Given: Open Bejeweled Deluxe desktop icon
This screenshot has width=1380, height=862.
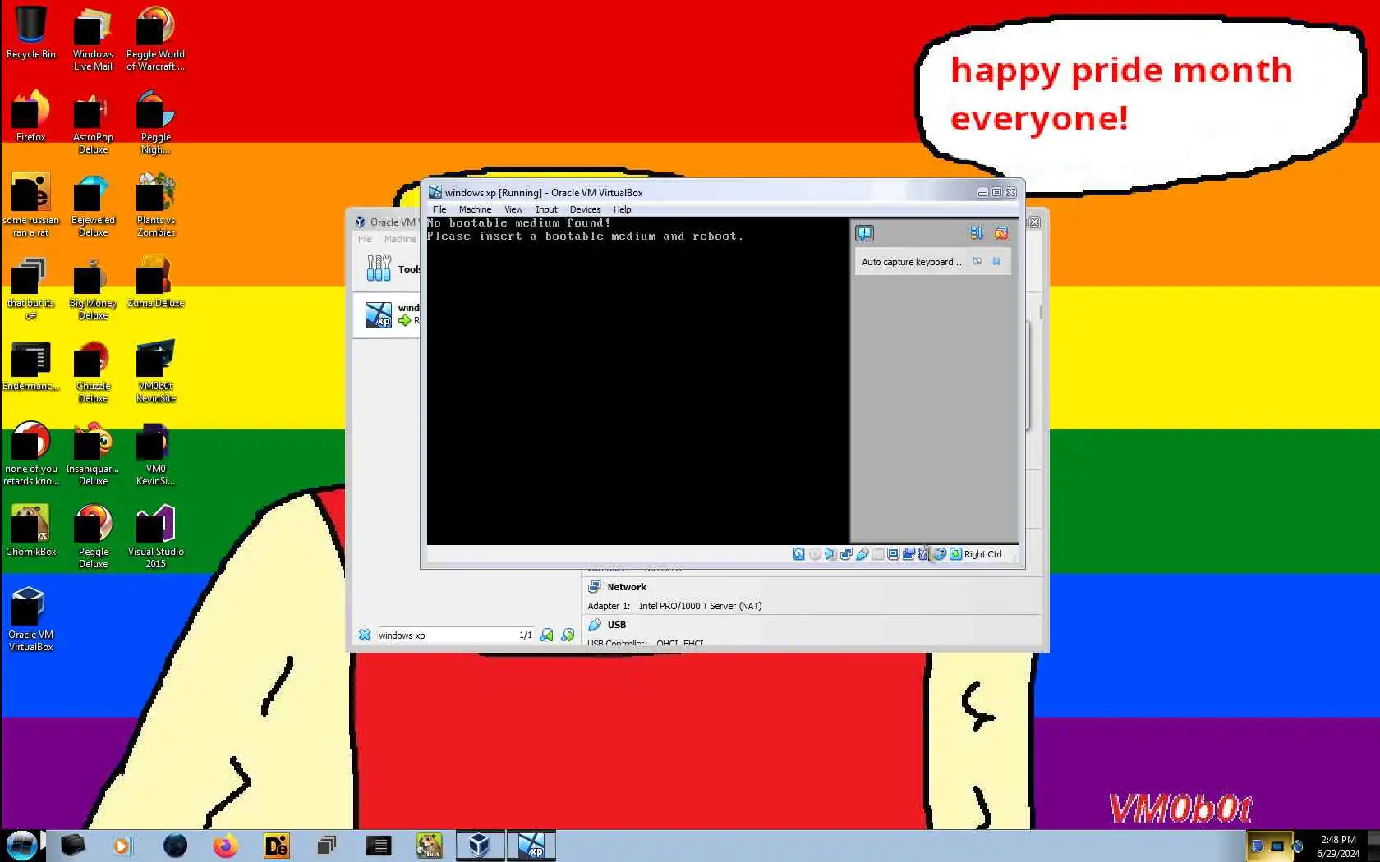Looking at the screenshot, I should coord(93,204).
